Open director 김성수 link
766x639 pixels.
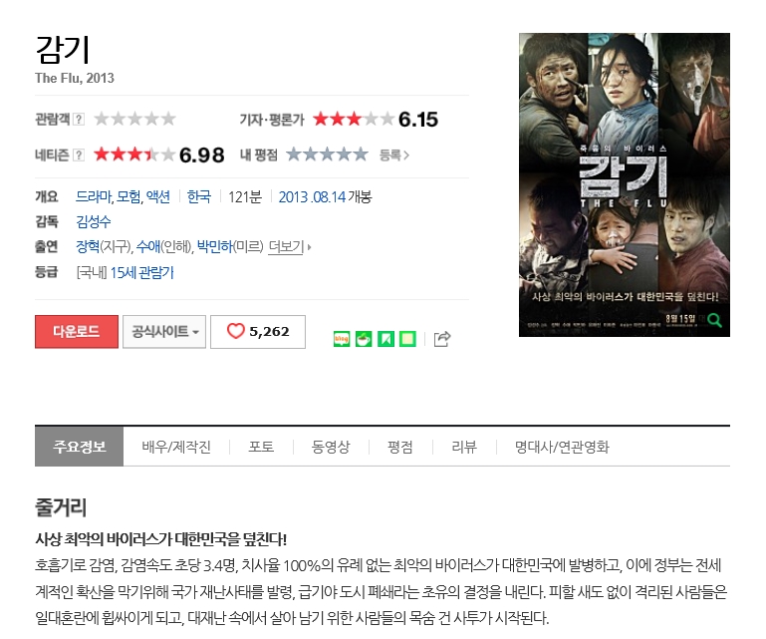[94, 221]
